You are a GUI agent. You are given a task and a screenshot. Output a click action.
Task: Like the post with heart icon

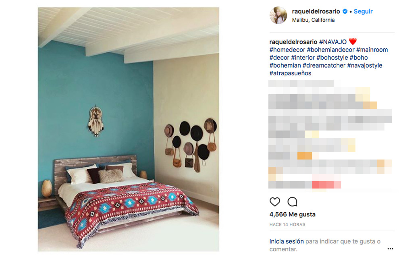(x=275, y=202)
